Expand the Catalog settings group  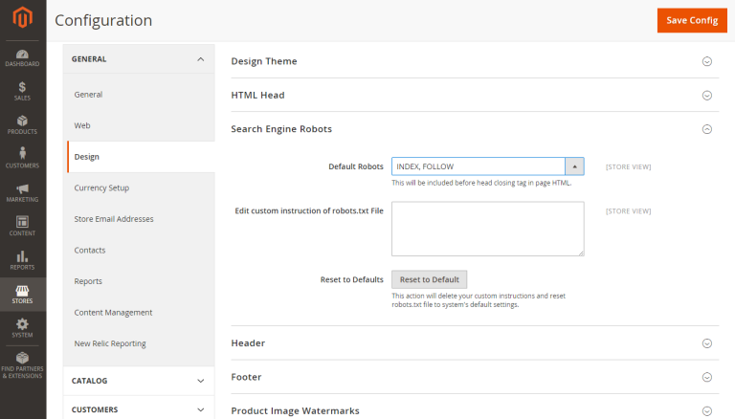(139, 381)
